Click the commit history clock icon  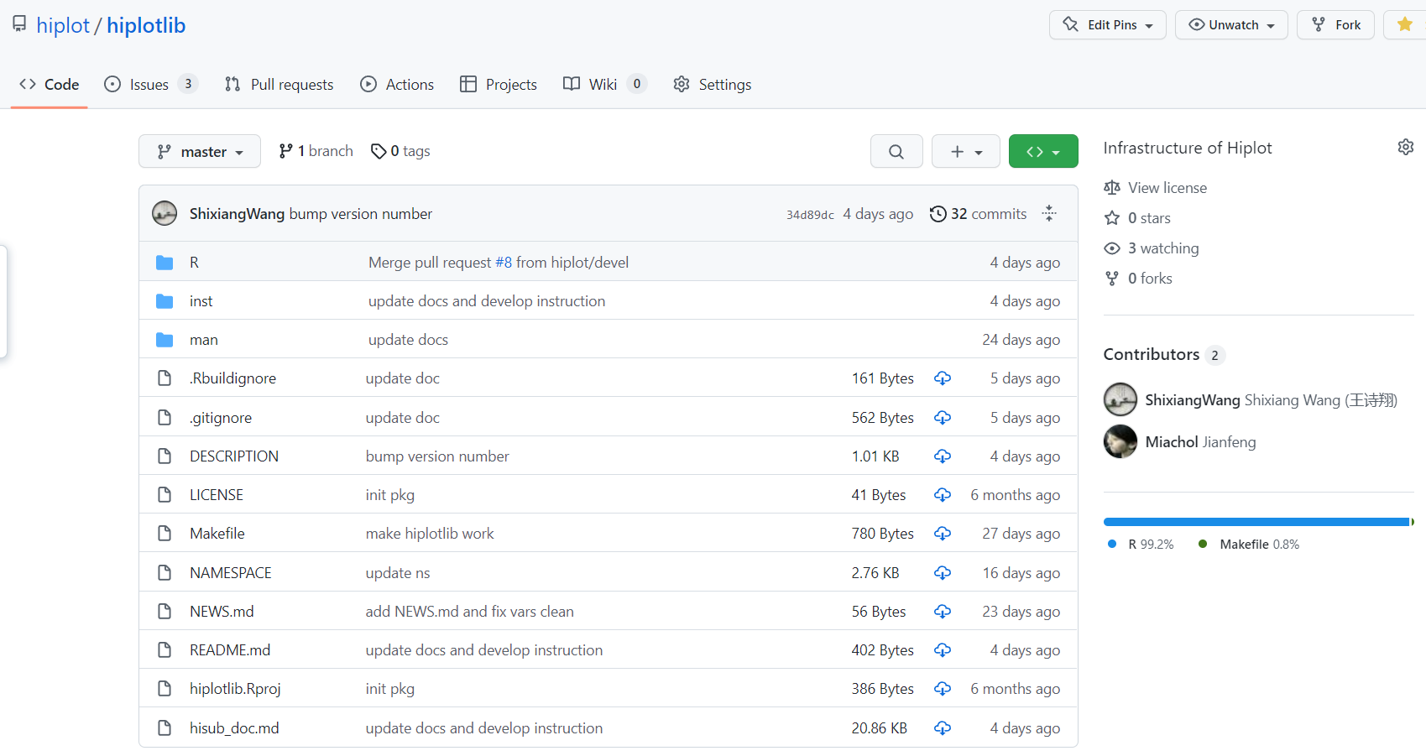[x=938, y=214]
